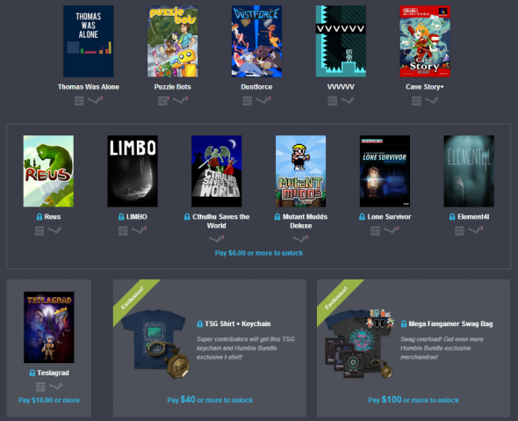Screen dimensions: 518x421
Task: Select the 'Mega Fangamer Swag Bag' heading
Action: pos(450,323)
